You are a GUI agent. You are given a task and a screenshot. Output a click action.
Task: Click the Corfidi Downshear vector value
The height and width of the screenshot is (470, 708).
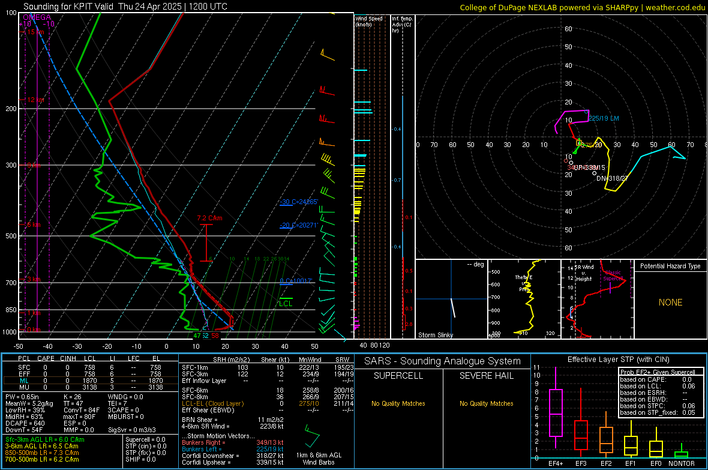click(269, 456)
